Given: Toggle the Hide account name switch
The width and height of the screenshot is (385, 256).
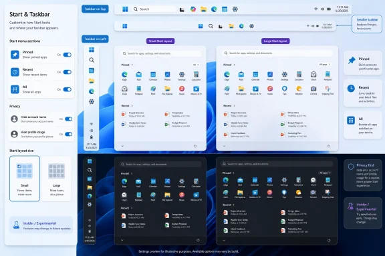Looking at the screenshot, I should (x=68, y=119).
